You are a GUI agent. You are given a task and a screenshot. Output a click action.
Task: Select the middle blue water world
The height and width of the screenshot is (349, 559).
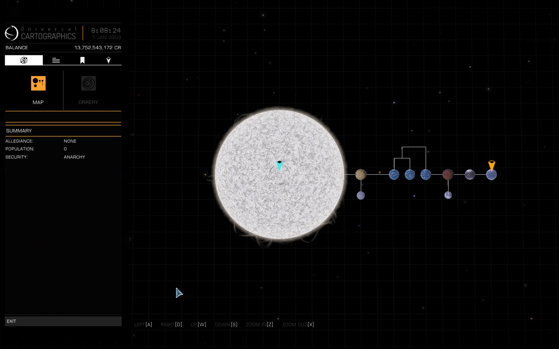pyautogui.click(x=410, y=174)
